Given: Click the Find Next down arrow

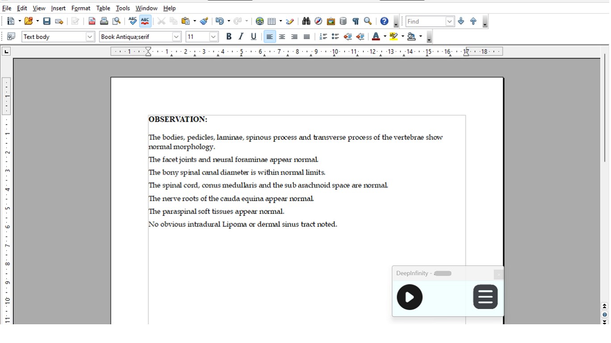Looking at the screenshot, I should [x=460, y=21].
